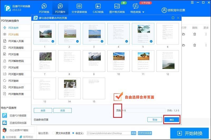211x140 pixels.
Task: Select page 9 thumbnail
Action: [x=94, y=61]
